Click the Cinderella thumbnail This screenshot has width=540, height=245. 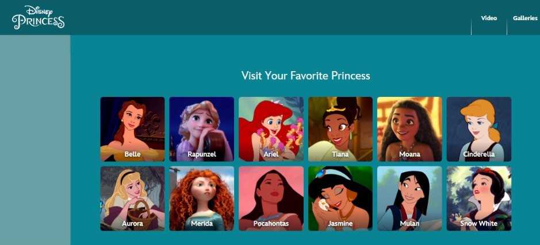479,129
